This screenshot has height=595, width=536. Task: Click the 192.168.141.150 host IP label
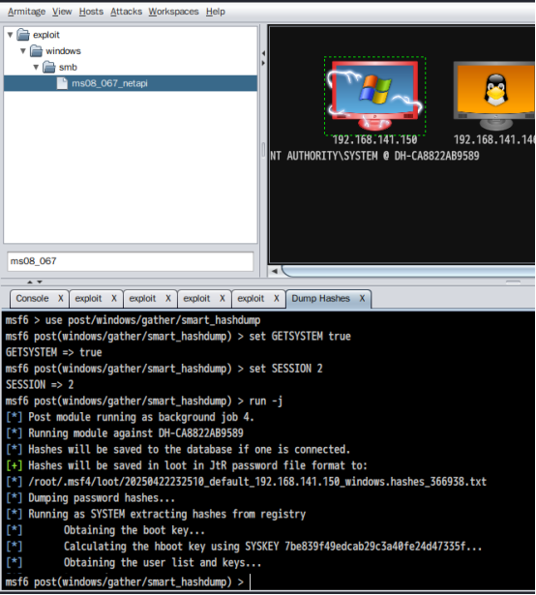pyautogui.click(x=374, y=139)
